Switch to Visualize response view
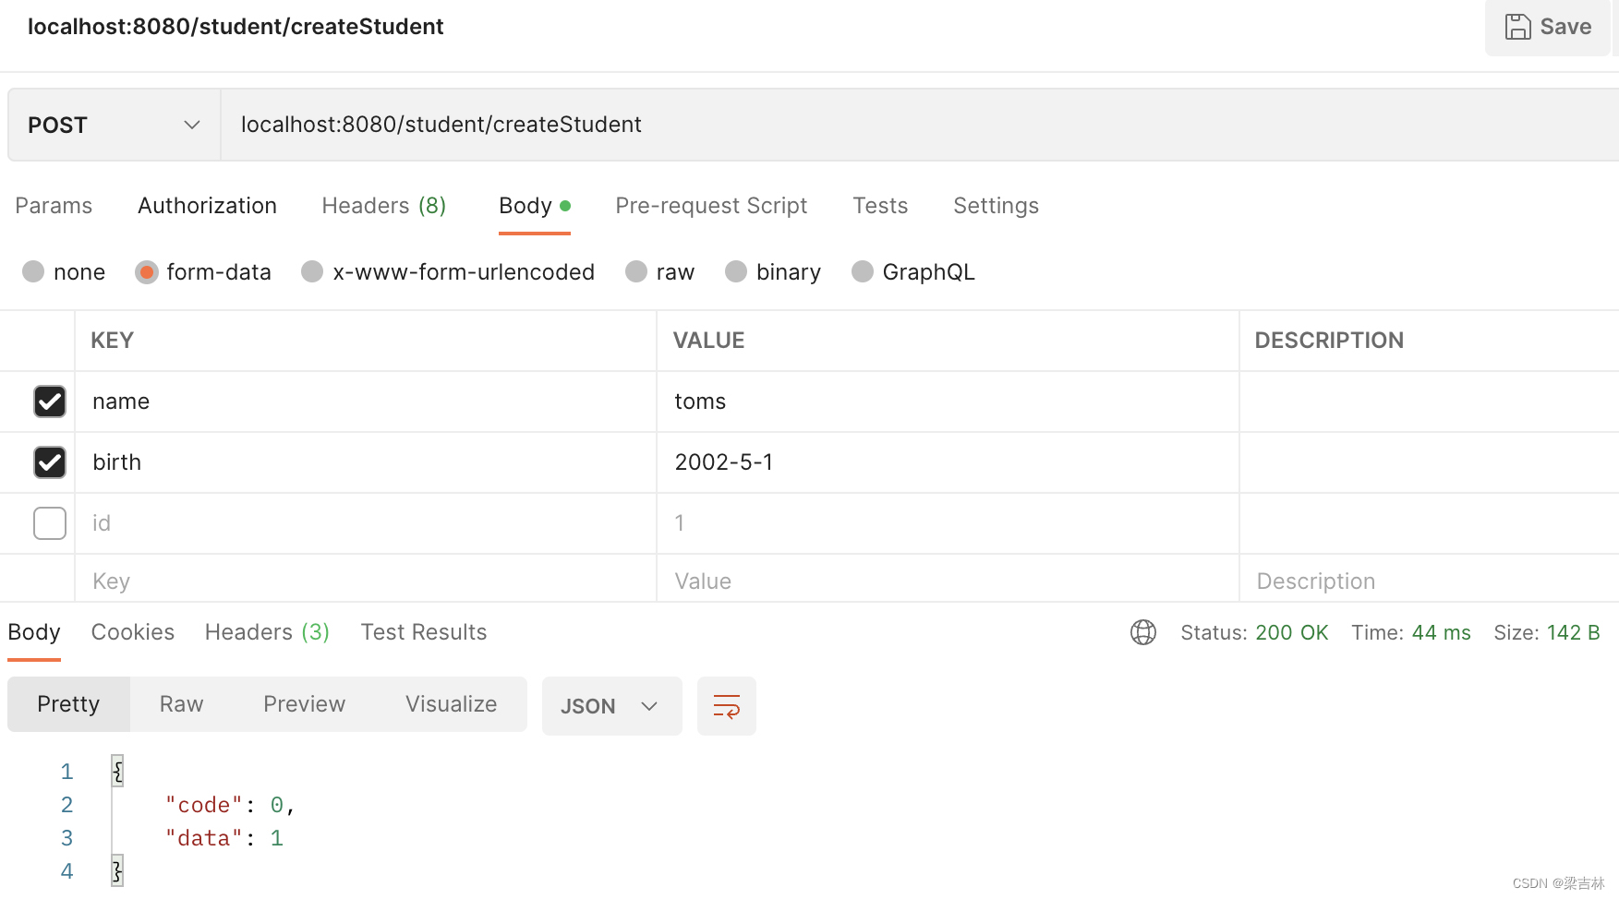This screenshot has width=1619, height=899. click(x=451, y=704)
